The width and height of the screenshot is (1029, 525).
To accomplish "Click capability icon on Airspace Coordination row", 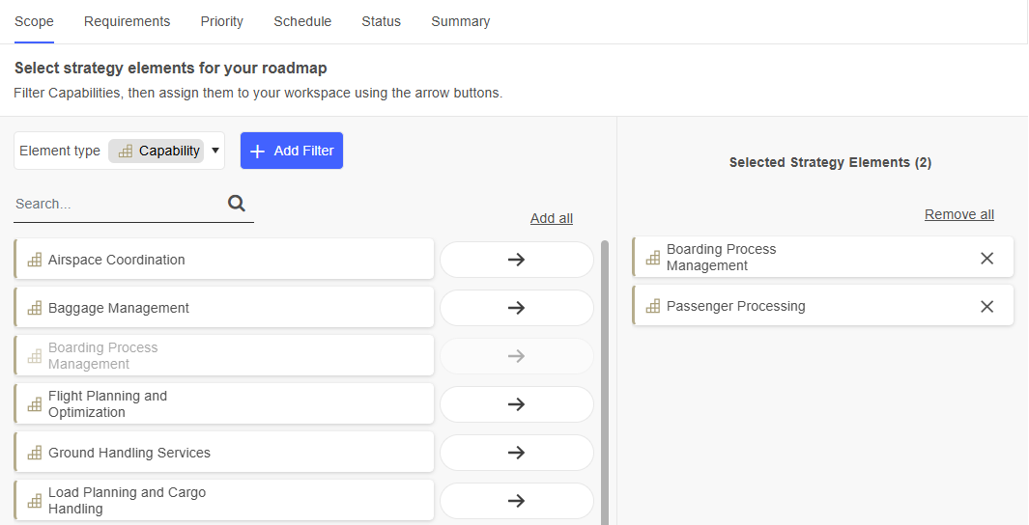I will point(34,260).
